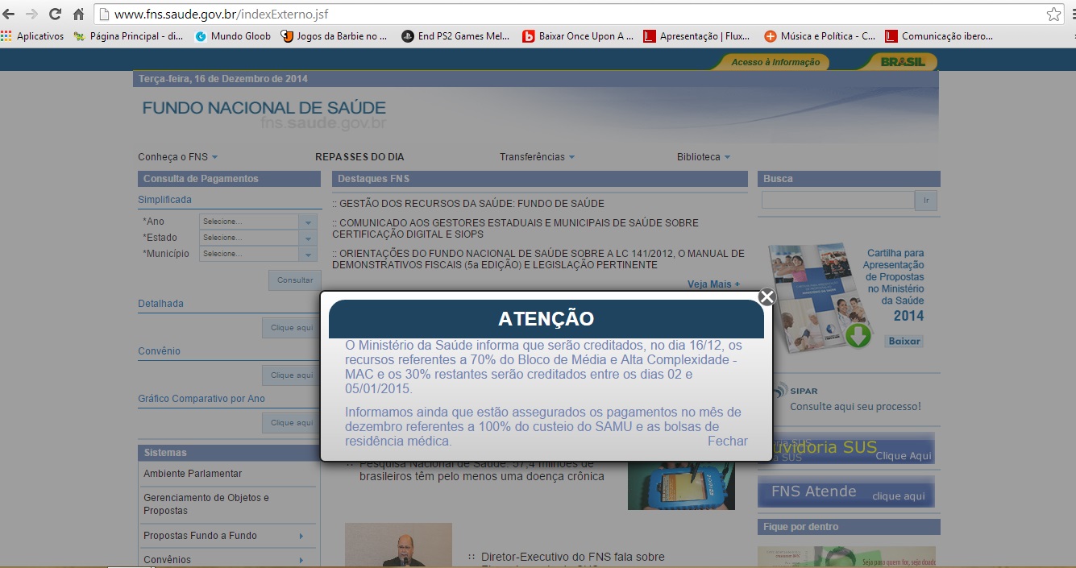This screenshot has height=568, width=1076.
Task: Open the Comunicação ibero bookmark
Action: tap(939, 36)
